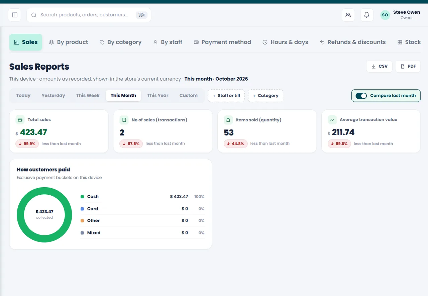Click the 99.9% decrease badge
This screenshot has width=428, height=296.
tap(27, 143)
